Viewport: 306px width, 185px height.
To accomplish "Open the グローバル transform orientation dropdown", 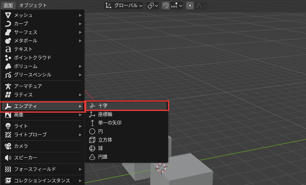I will pyautogui.click(x=123, y=6).
